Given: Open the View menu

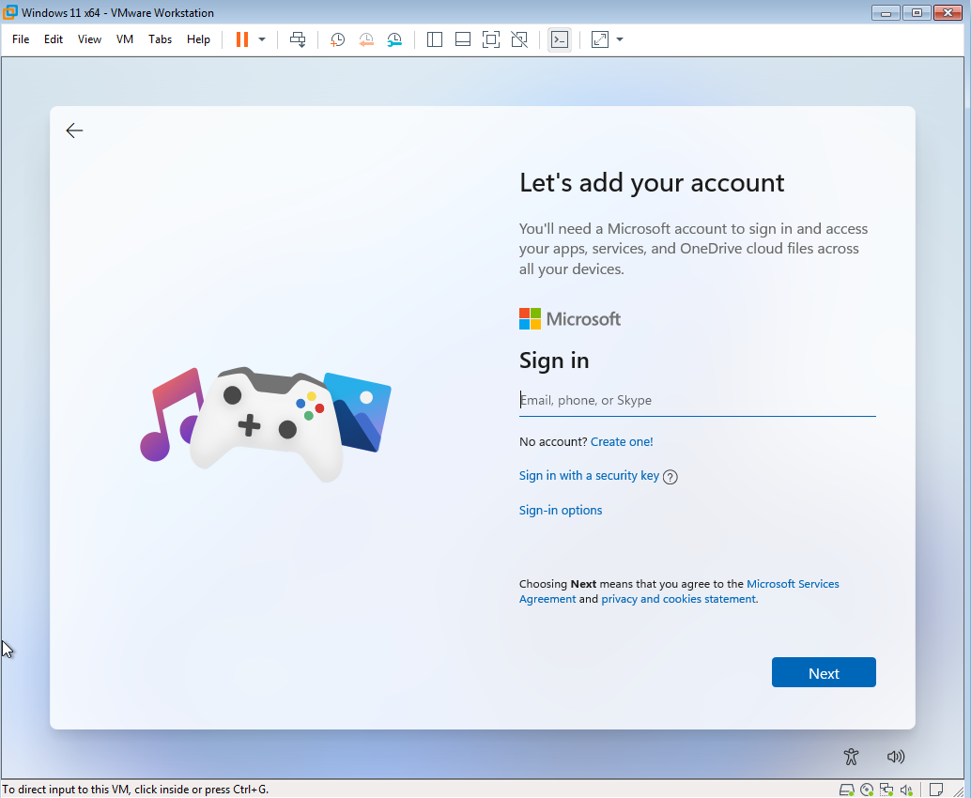Looking at the screenshot, I should click(x=89, y=39).
